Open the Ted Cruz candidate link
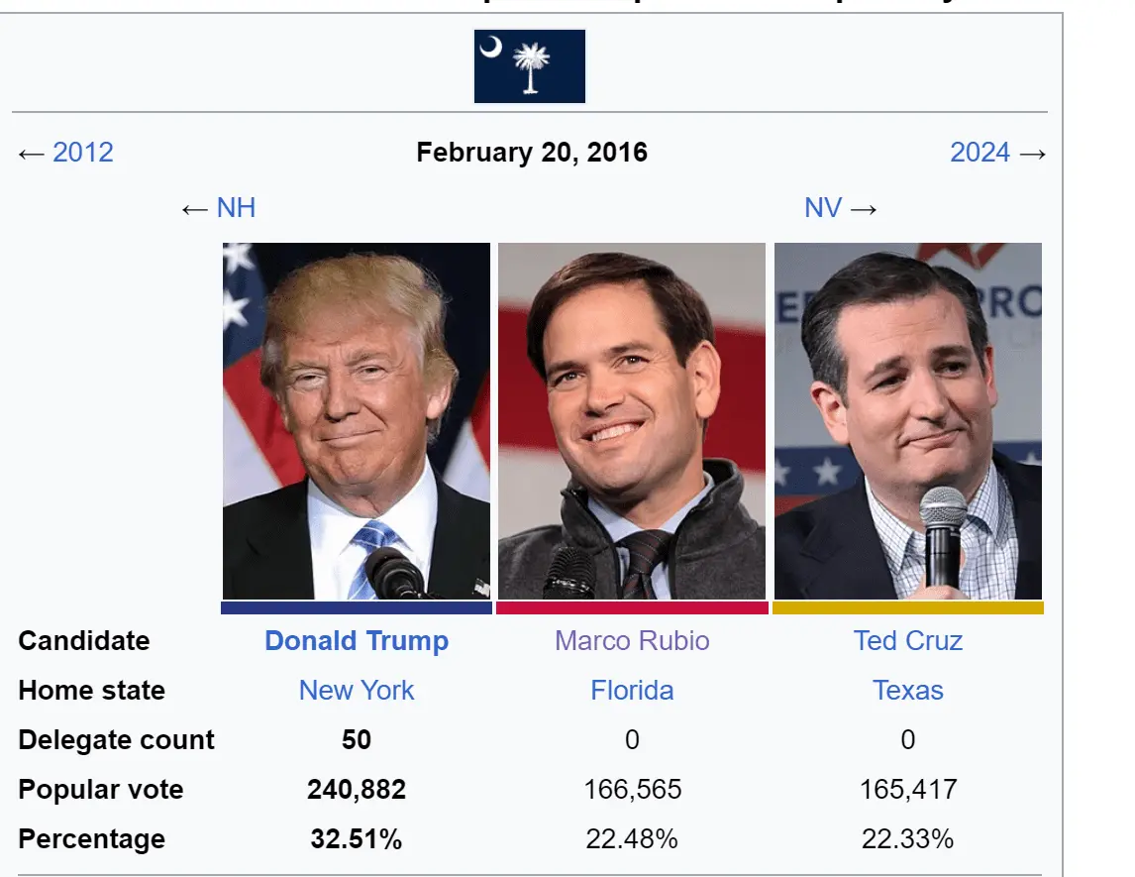The height and width of the screenshot is (877, 1135). [908, 641]
